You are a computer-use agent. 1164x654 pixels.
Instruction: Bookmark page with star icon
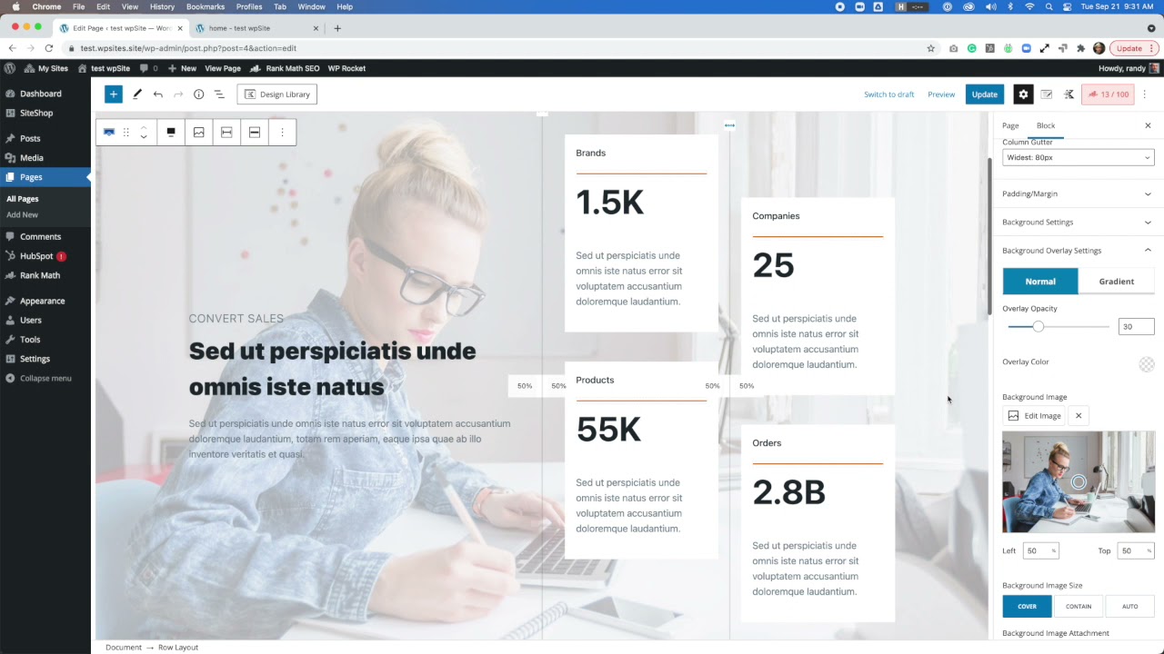930,48
